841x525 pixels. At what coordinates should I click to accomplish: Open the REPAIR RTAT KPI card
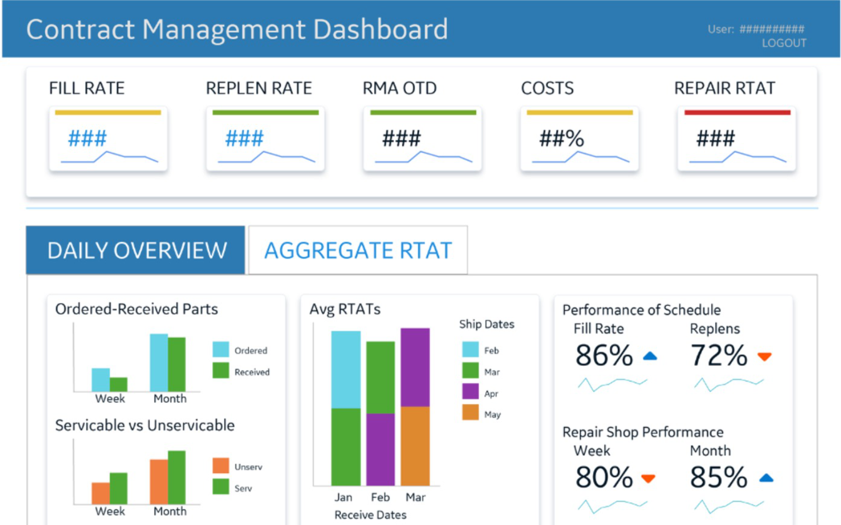(737, 139)
